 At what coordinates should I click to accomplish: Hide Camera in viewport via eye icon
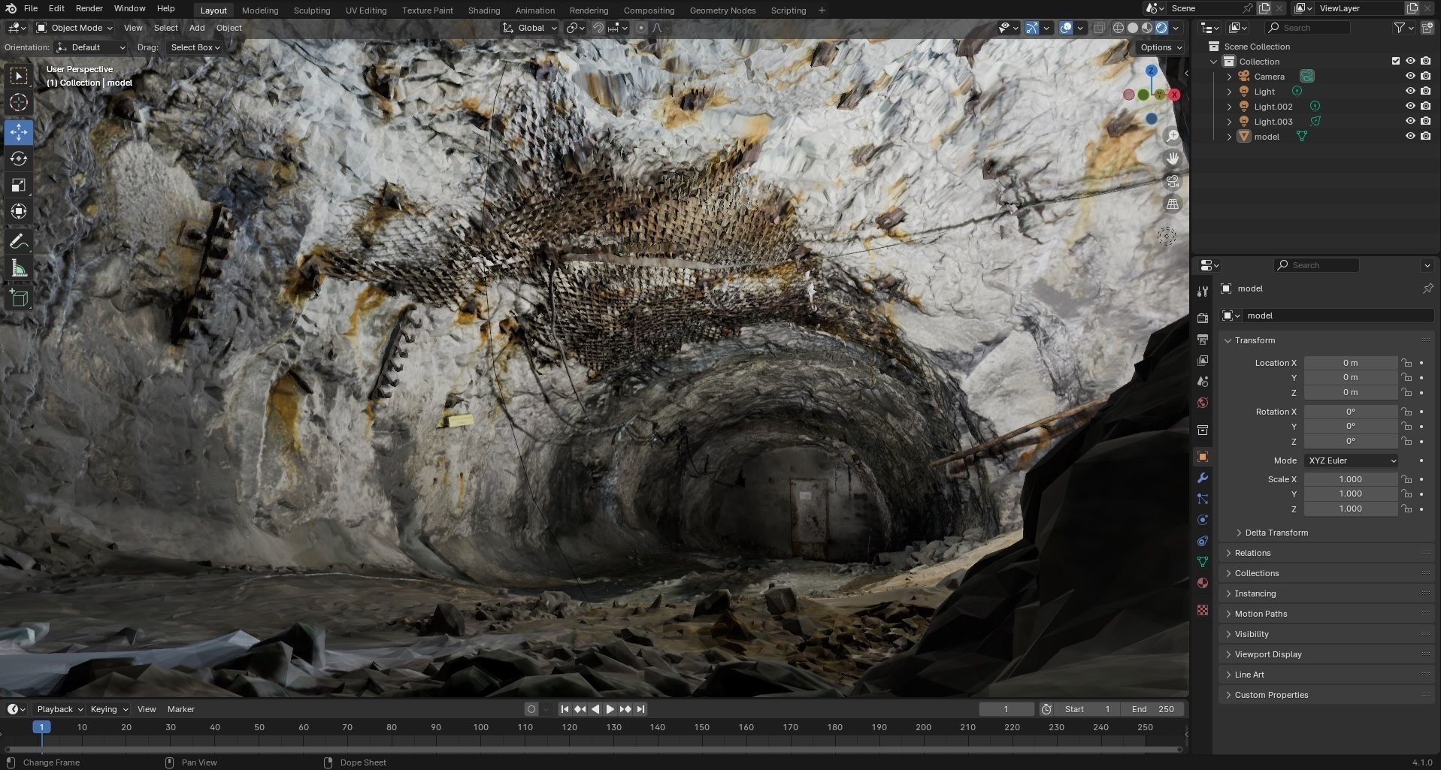pos(1410,76)
